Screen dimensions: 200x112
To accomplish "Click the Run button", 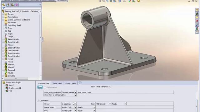I will click(40, 87).
